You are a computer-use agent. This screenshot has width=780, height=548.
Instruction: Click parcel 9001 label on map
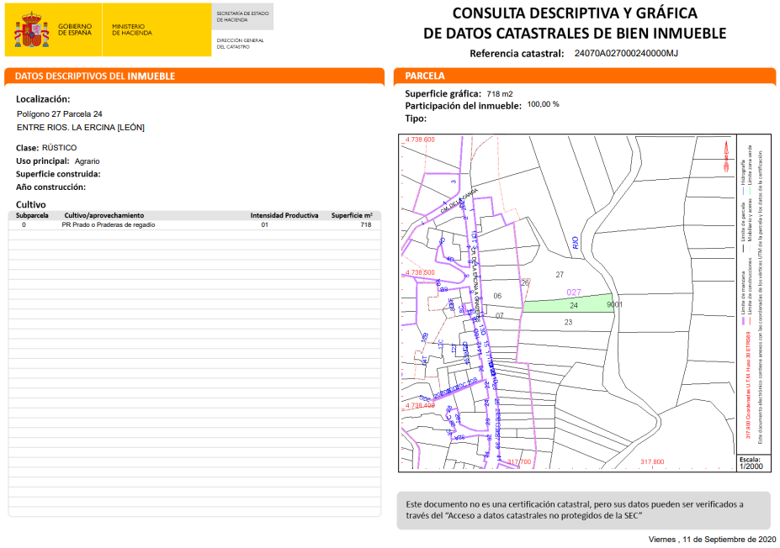click(x=614, y=304)
